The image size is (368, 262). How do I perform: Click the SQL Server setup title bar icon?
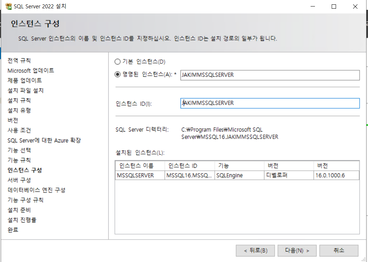[8, 6]
